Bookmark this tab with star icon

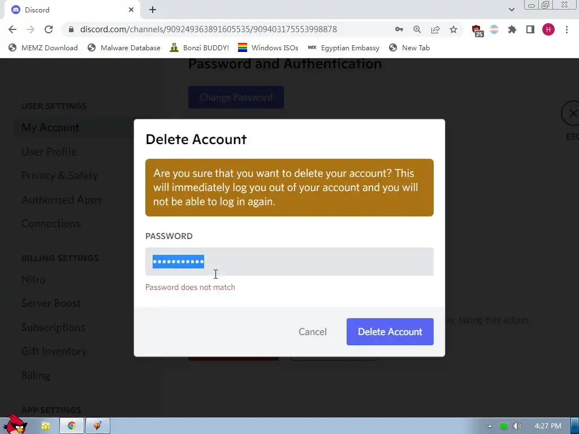pyautogui.click(x=453, y=29)
